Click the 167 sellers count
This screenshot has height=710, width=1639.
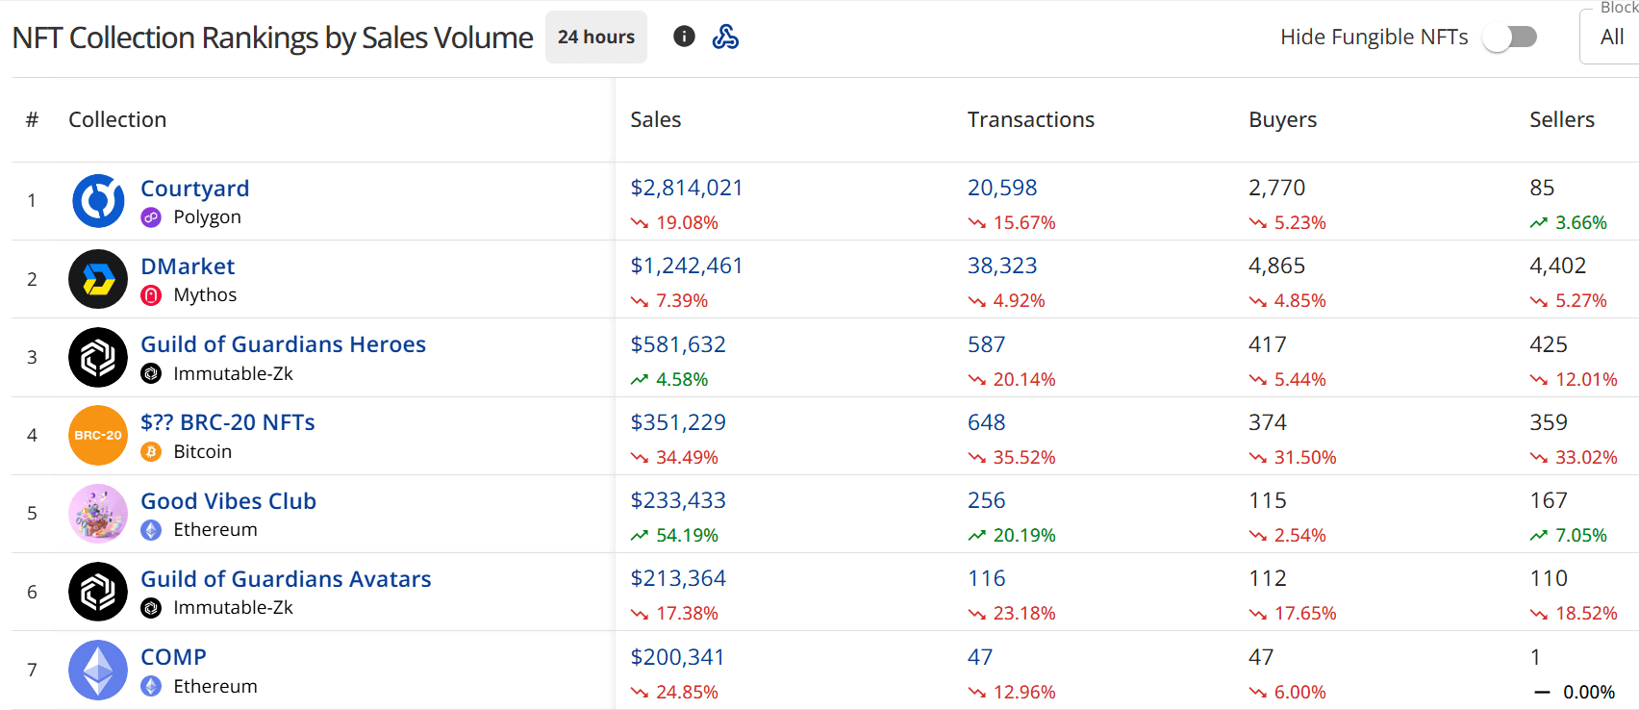pos(1549,500)
